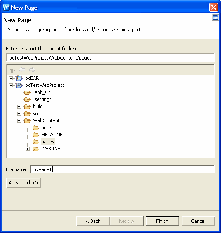Viewport: 221px width, 233px height.
Task: Open the Advanced >> options section
Action: pyautogui.click(x=23, y=183)
